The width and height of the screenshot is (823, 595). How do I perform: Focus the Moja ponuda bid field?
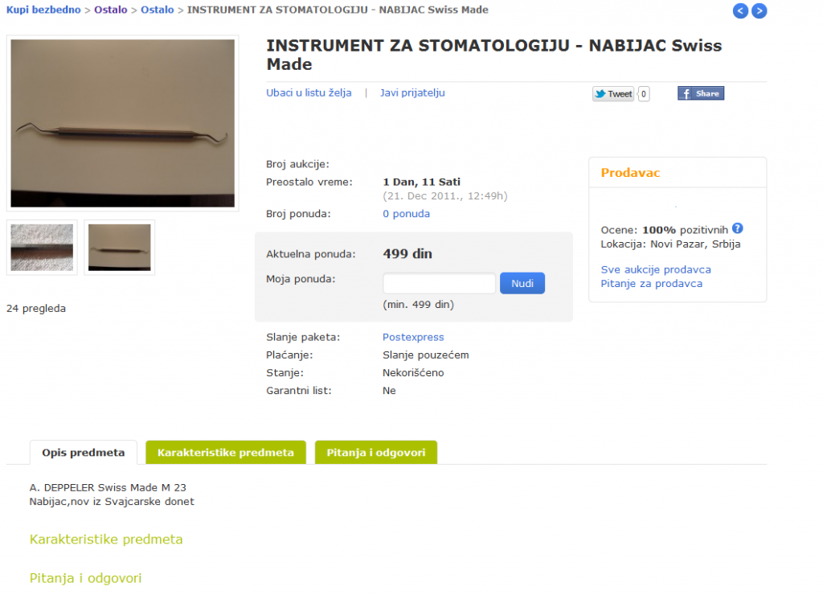[439, 283]
